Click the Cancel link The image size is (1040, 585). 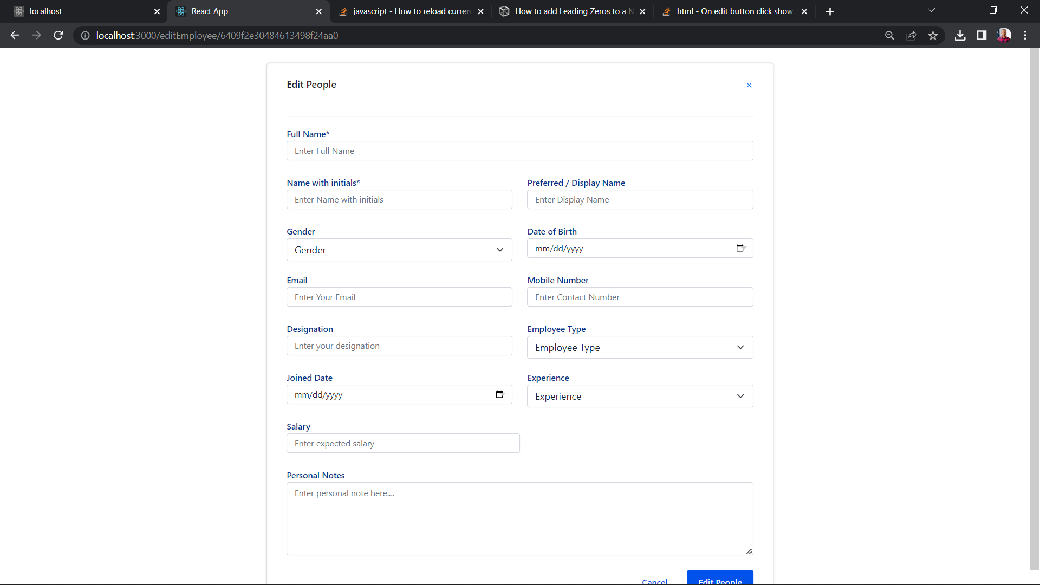point(654,581)
